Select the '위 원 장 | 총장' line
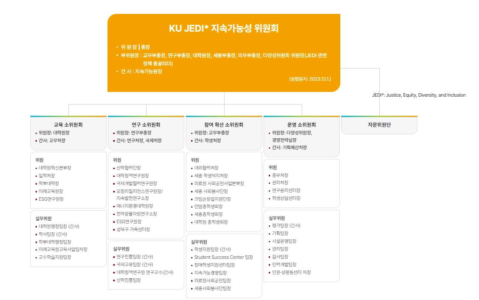Screen dimensions: 479x300 click(x=135, y=47)
